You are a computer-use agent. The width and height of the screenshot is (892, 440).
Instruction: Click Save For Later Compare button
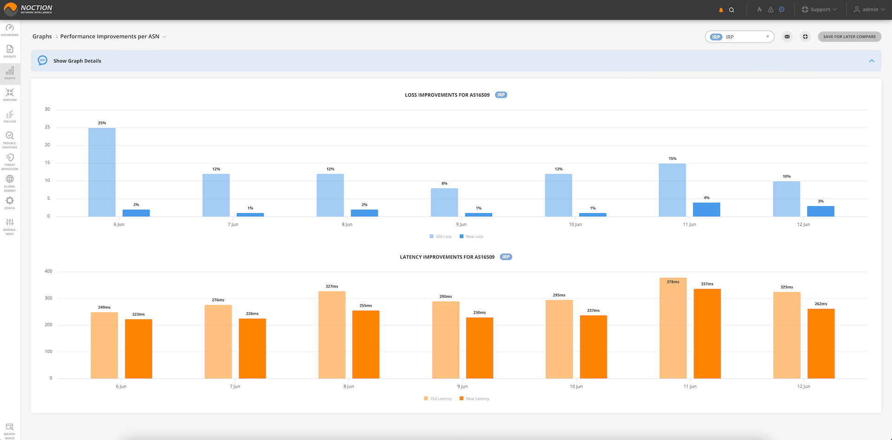849,37
